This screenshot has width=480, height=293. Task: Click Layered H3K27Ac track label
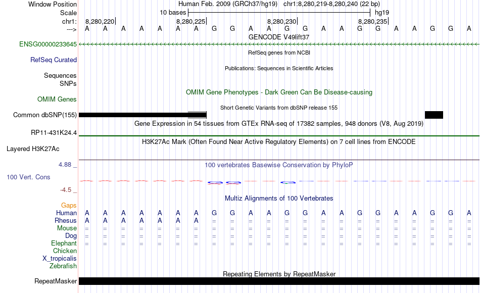[x=33, y=149]
